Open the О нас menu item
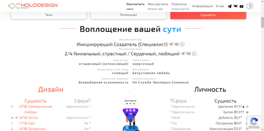Viewport: 264px width, 131px height. click(x=220, y=6)
